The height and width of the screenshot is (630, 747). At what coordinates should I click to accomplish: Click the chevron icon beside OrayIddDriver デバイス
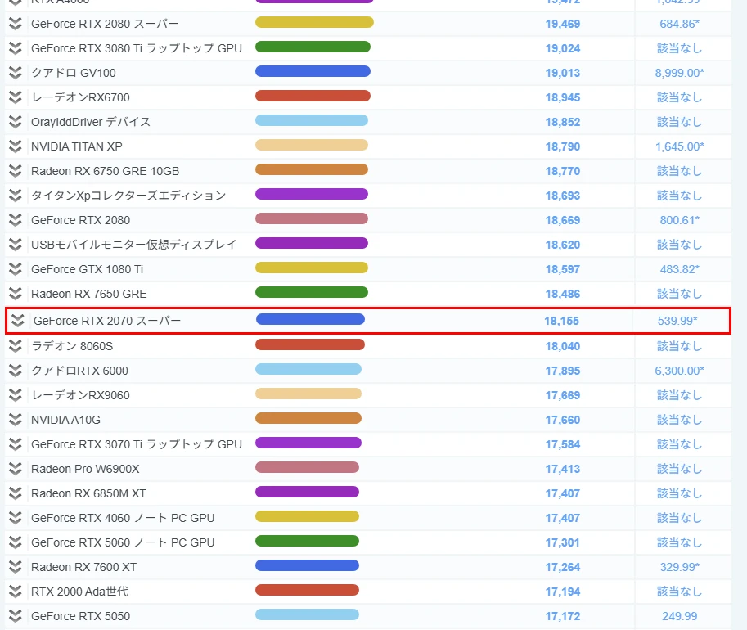tap(15, 122)
